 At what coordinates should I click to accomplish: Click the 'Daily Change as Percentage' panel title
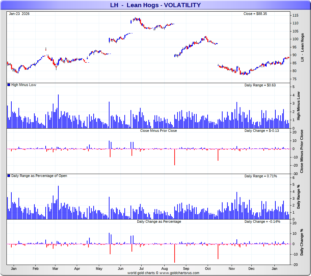tap(159, 221)
